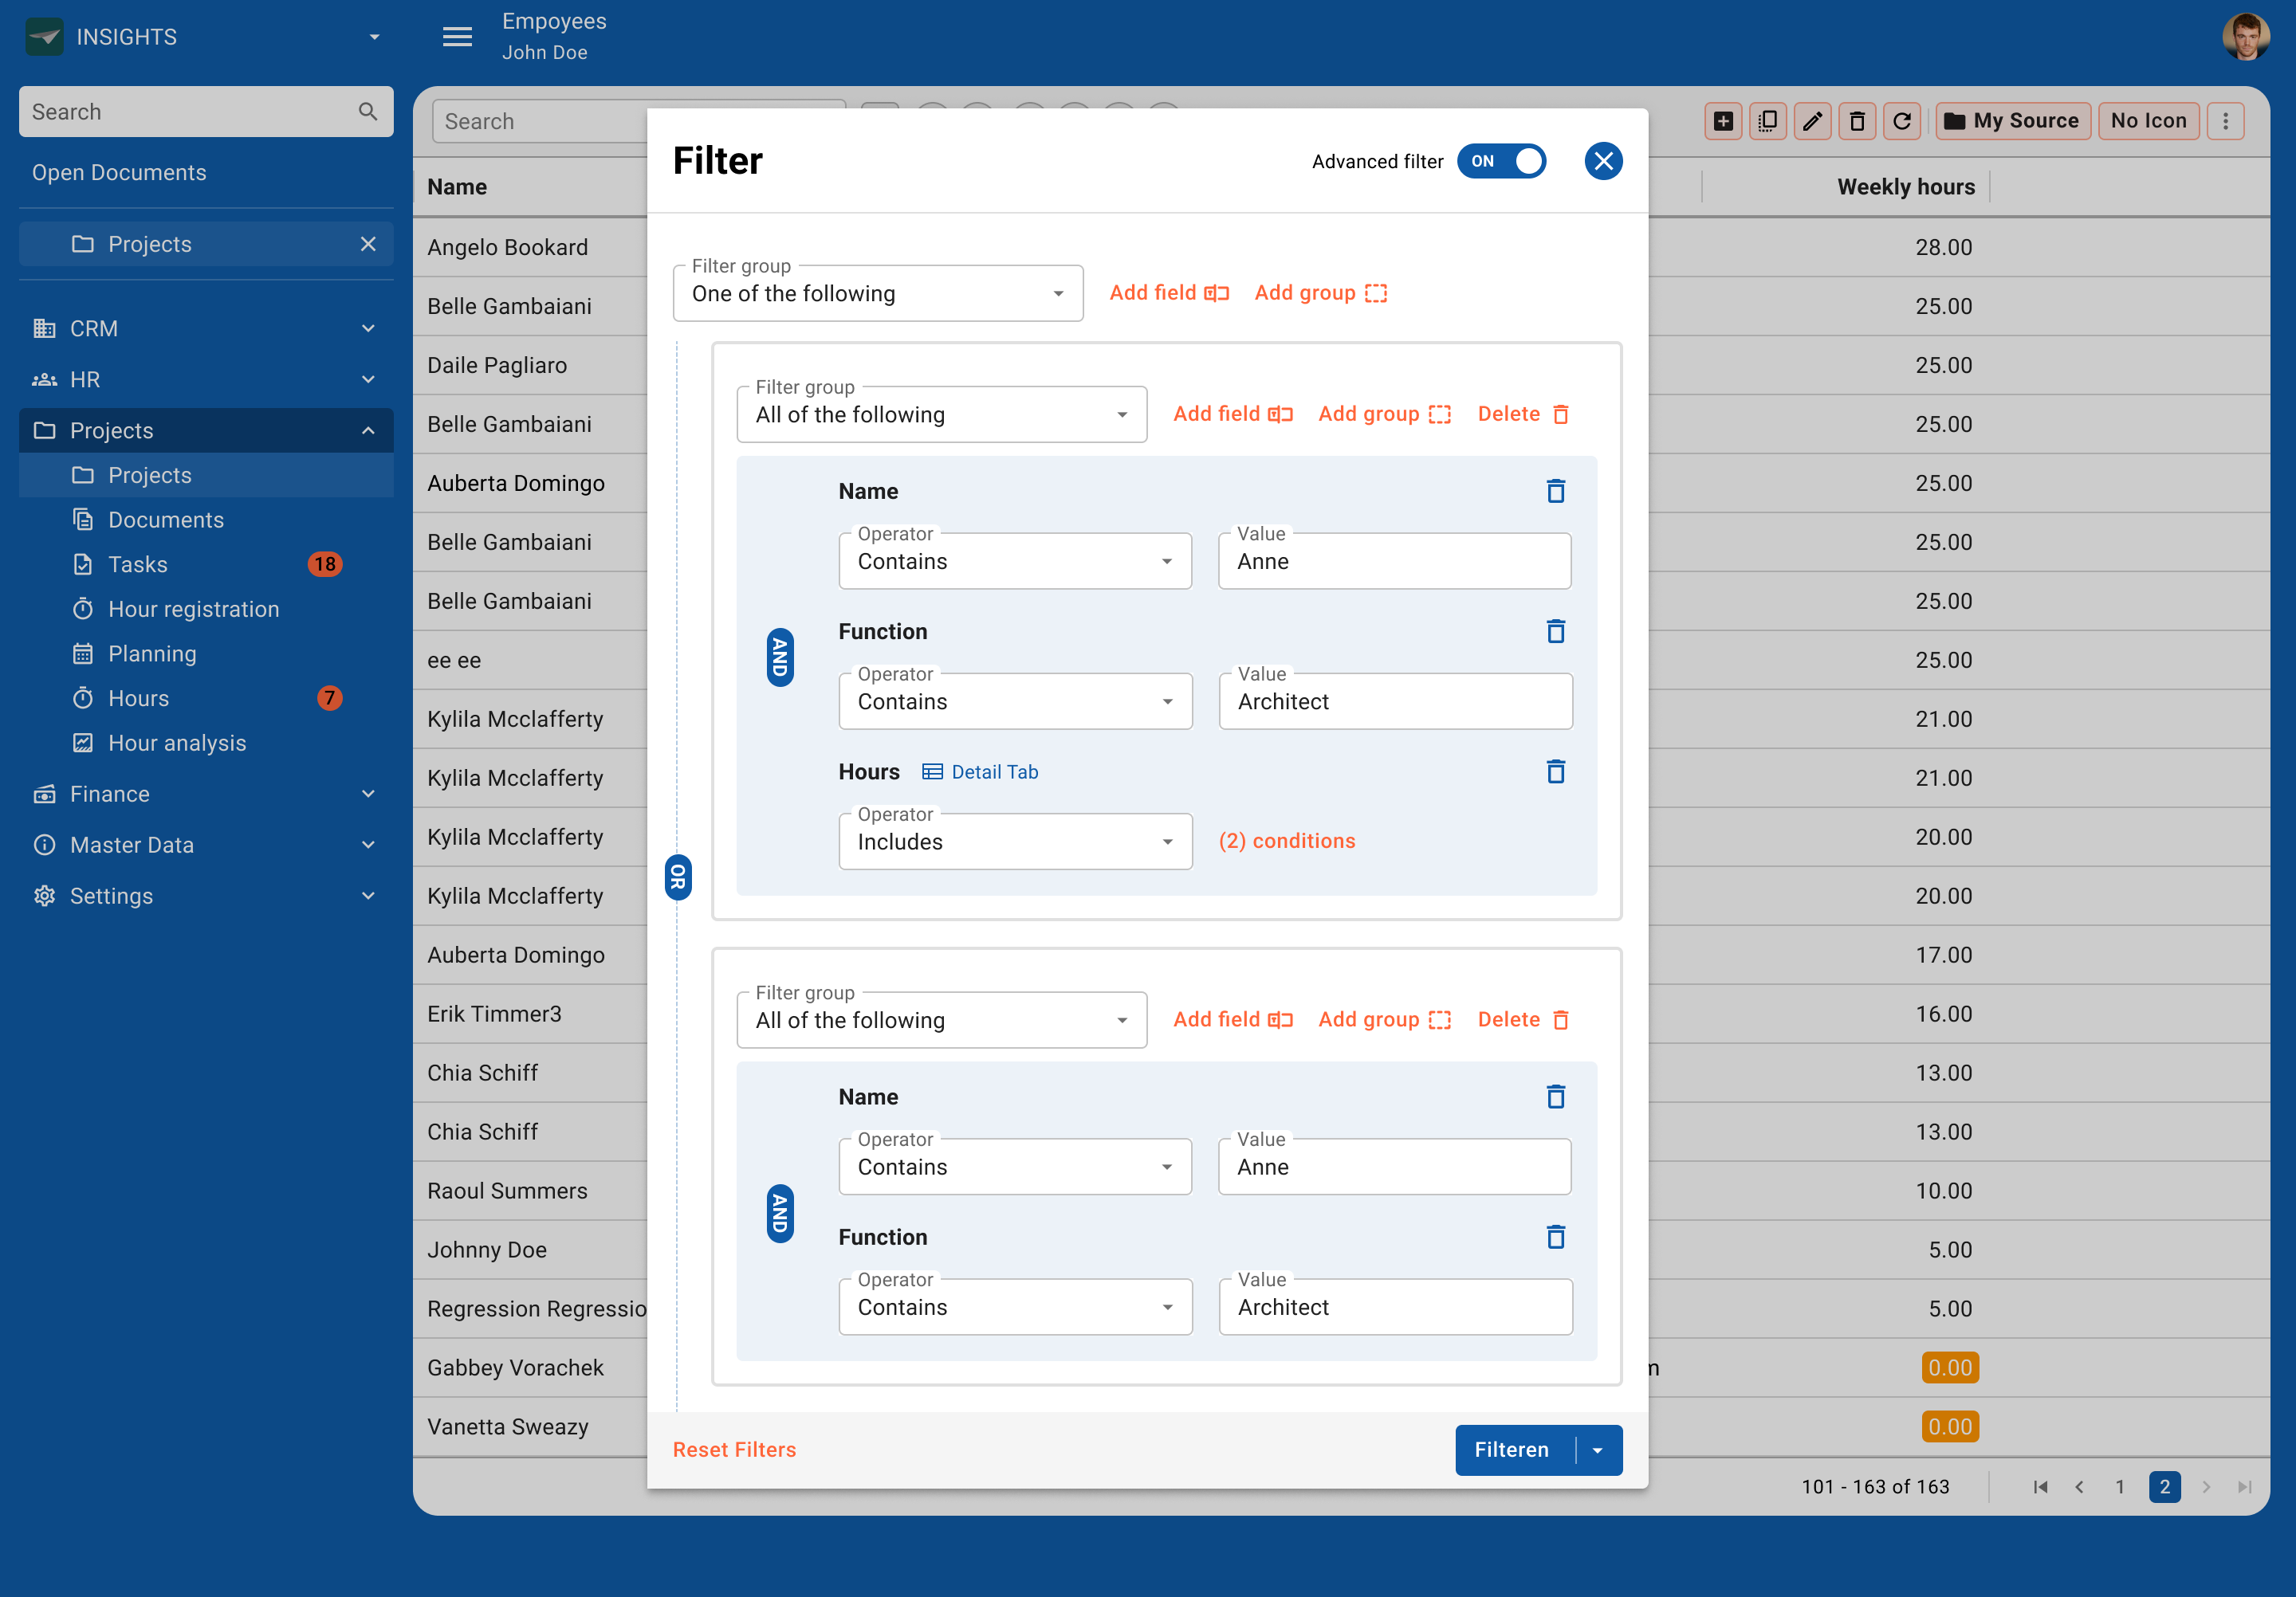The height and width of the screenshot is (1597, 2296).
Task: Close the Filter dialog
Action: 1603,161
